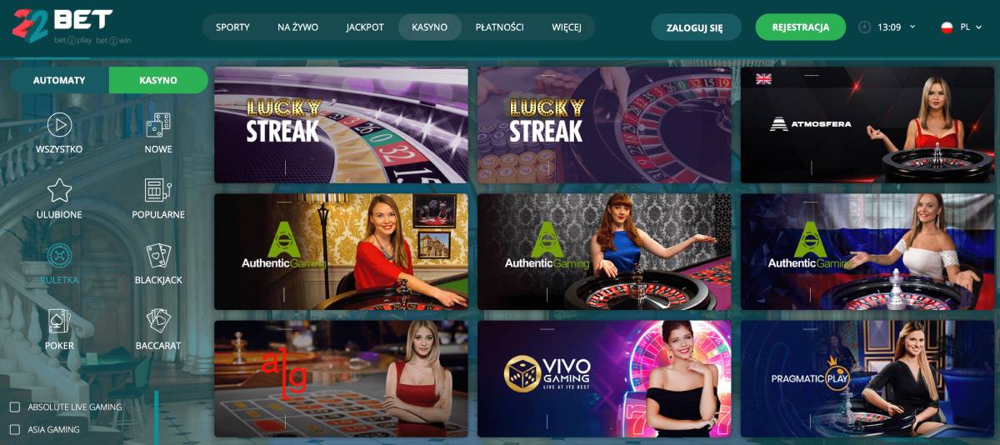This screenshot has width=1000, height=445.
Task: Click the Zaloguj się button
Action: click(x=695, y=27)
